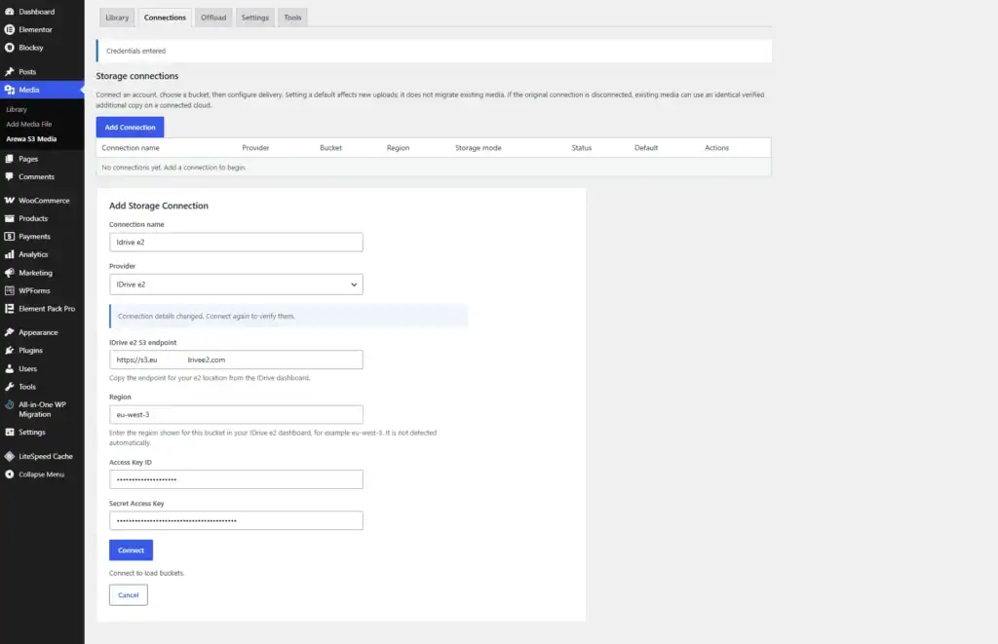The height and width of the screenshot is (644, 998).
Task: Click the Secret Access Key field
Action: tap(236, 520)
